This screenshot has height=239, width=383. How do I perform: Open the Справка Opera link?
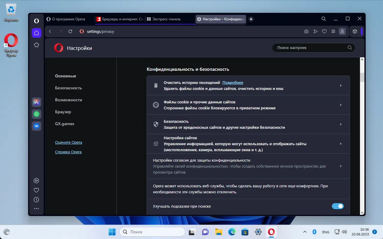click(68, 152)
